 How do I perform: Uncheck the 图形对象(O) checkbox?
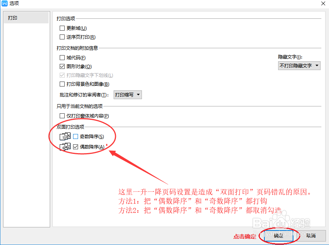pyautogui.click(x=62, y=66)
